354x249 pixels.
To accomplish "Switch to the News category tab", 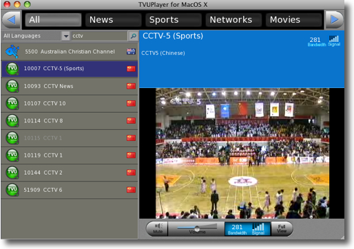I will [114, 20].
